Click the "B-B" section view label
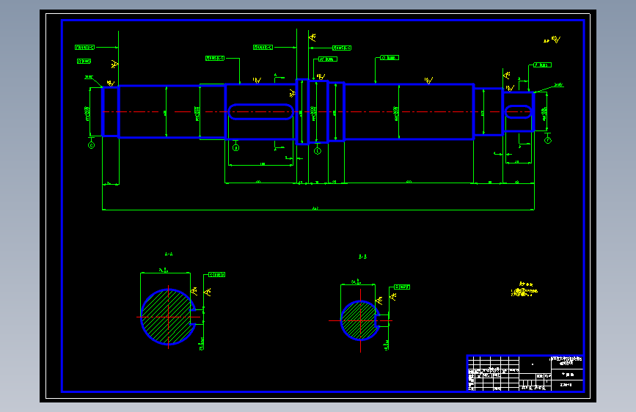The image size is (636, 412). (x=362, y=257)
